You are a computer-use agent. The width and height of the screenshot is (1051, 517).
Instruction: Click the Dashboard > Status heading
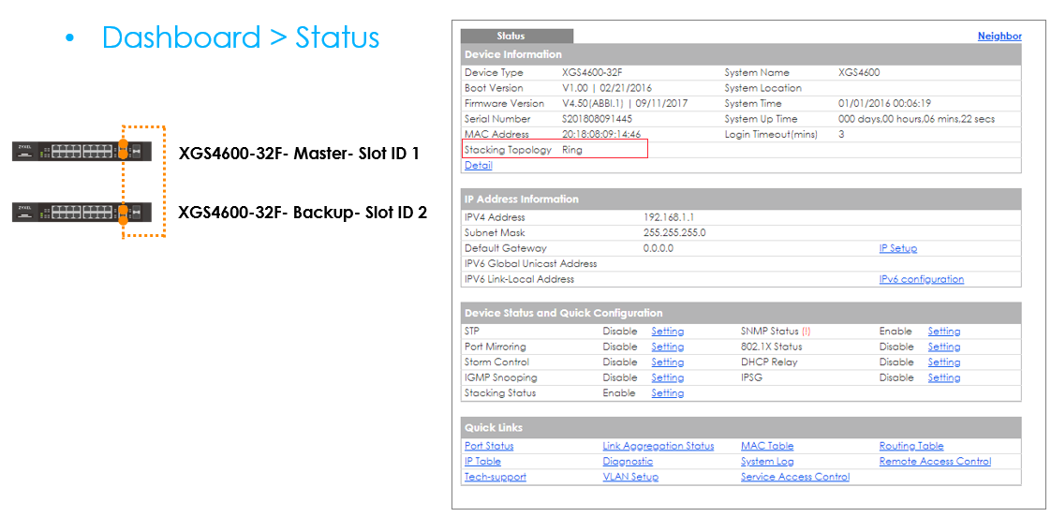point(241,37)
